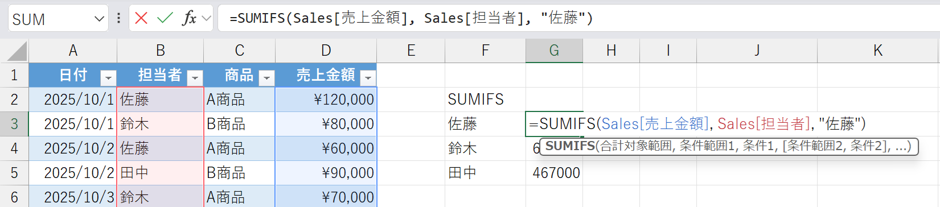The image size is (940, 207).
Task: Select row 2 header
Action: pos(14,100)
